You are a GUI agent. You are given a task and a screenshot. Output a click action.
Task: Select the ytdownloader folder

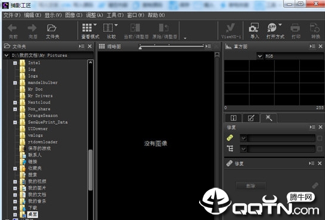pyautogui.click(x=43, y=142)
